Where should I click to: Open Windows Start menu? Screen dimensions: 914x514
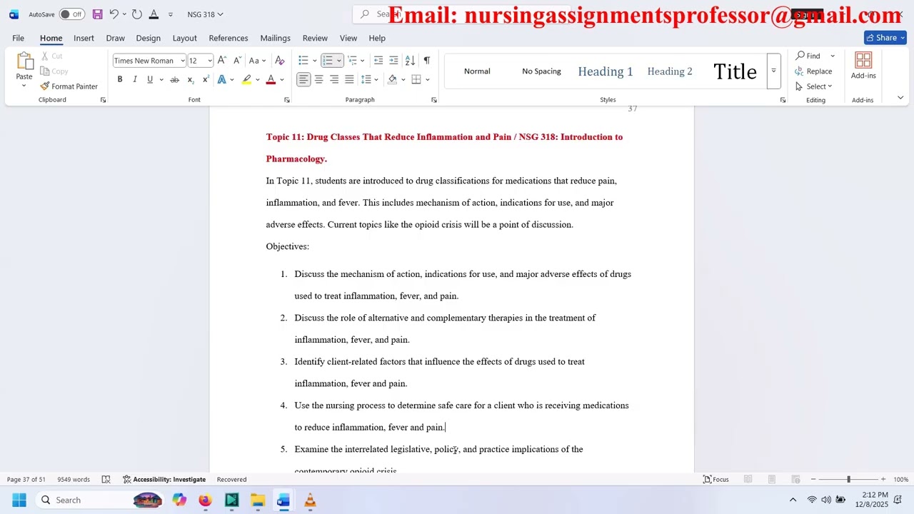pyautogui.click(x=19, y=500)
